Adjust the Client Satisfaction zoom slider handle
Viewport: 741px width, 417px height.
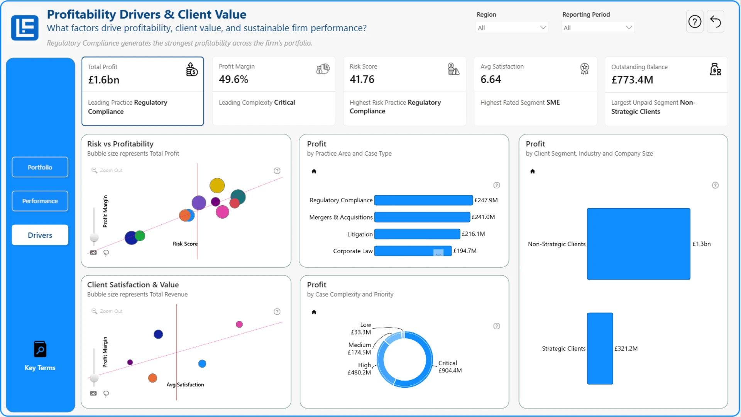[x=94, y=378]
